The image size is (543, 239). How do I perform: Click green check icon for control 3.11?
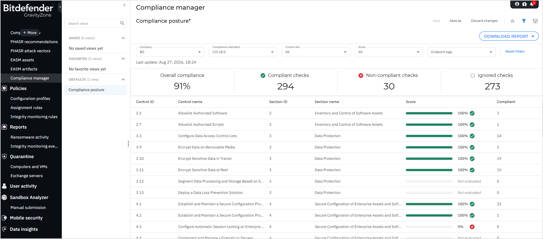click(x=472, y=170)
